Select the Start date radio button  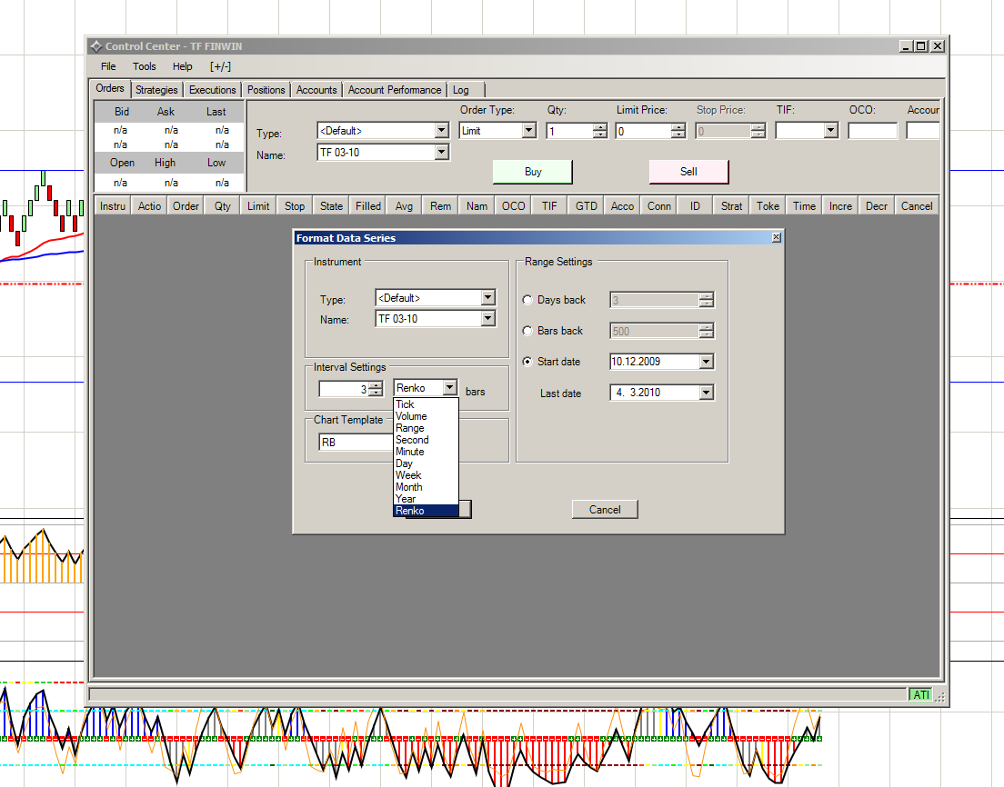pyautogui.click(x=528, y=362)
